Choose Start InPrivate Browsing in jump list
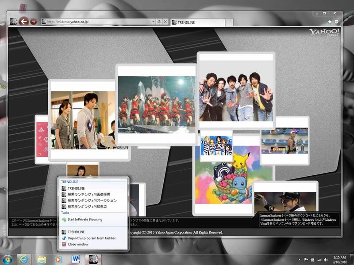Viewport: 354px width, 265px height. tap(85, 220)
